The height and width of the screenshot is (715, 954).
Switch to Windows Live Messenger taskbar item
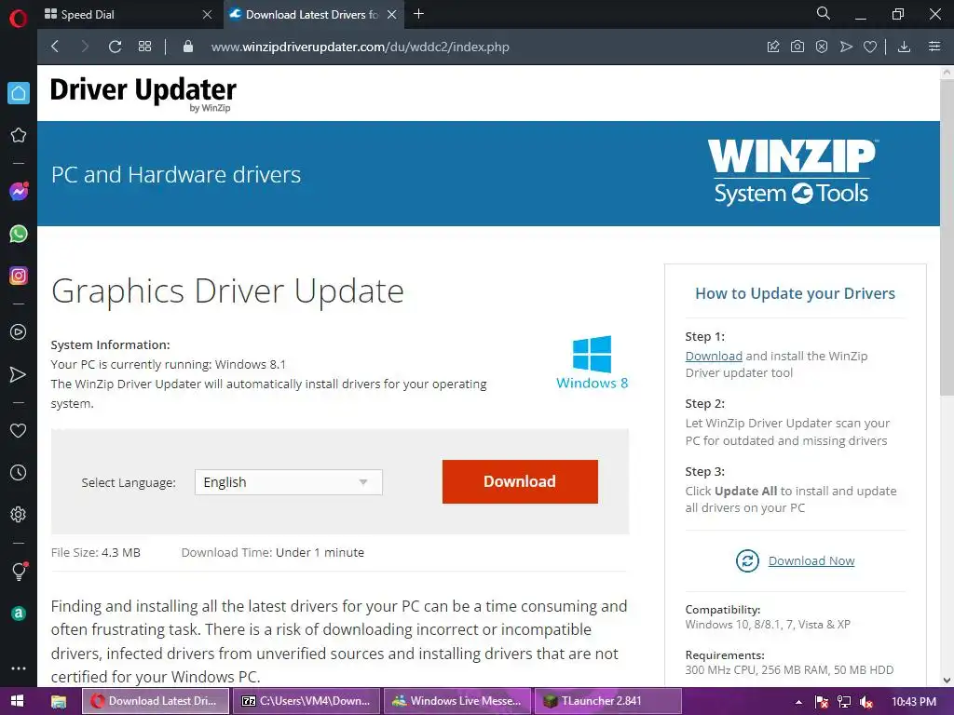[457, 701]
